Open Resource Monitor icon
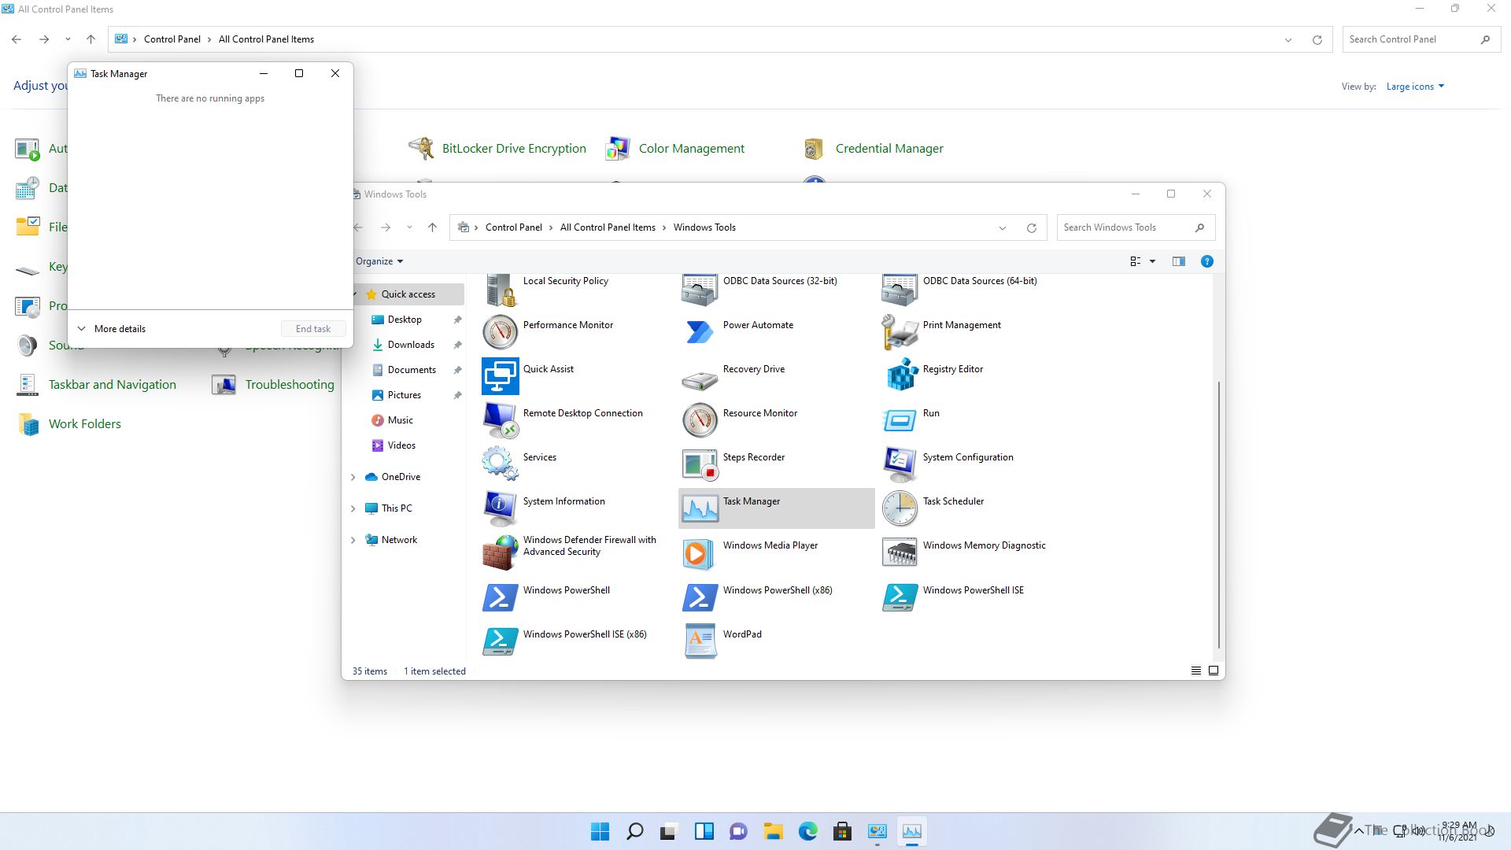 [700, 420]
